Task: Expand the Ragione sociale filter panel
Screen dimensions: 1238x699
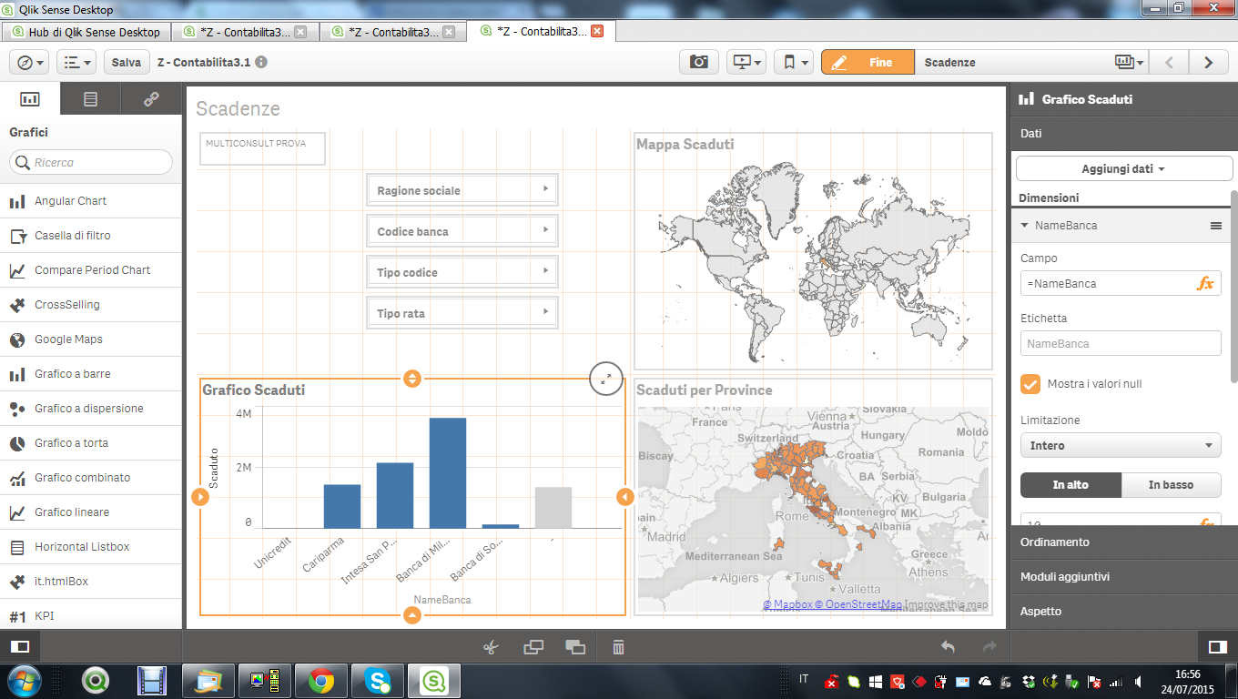Action: (x=546, y=188)
